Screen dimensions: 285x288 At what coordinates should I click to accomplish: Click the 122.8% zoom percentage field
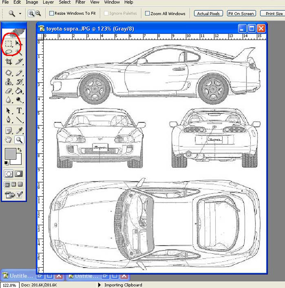[9, 285]
